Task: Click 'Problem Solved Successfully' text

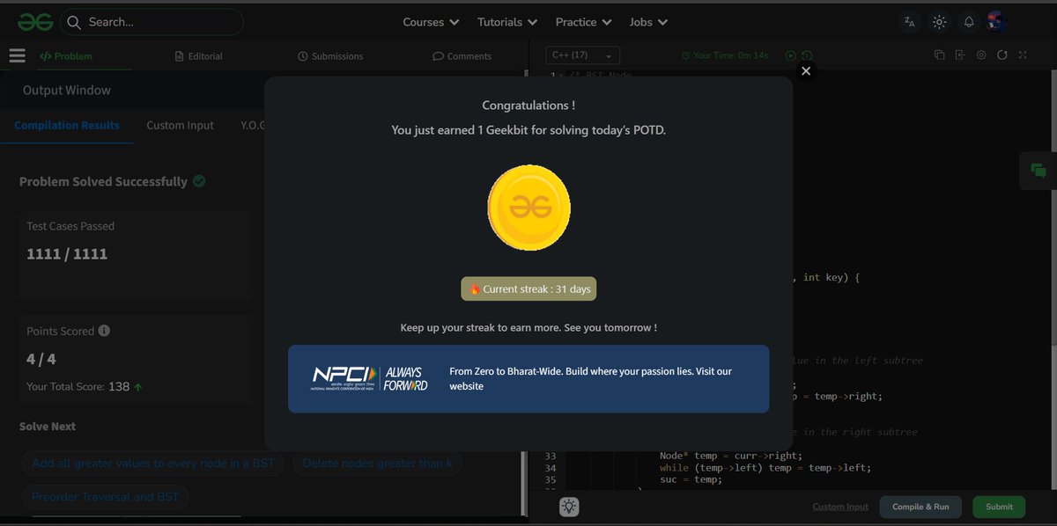Action: click(x=103, y=182)
